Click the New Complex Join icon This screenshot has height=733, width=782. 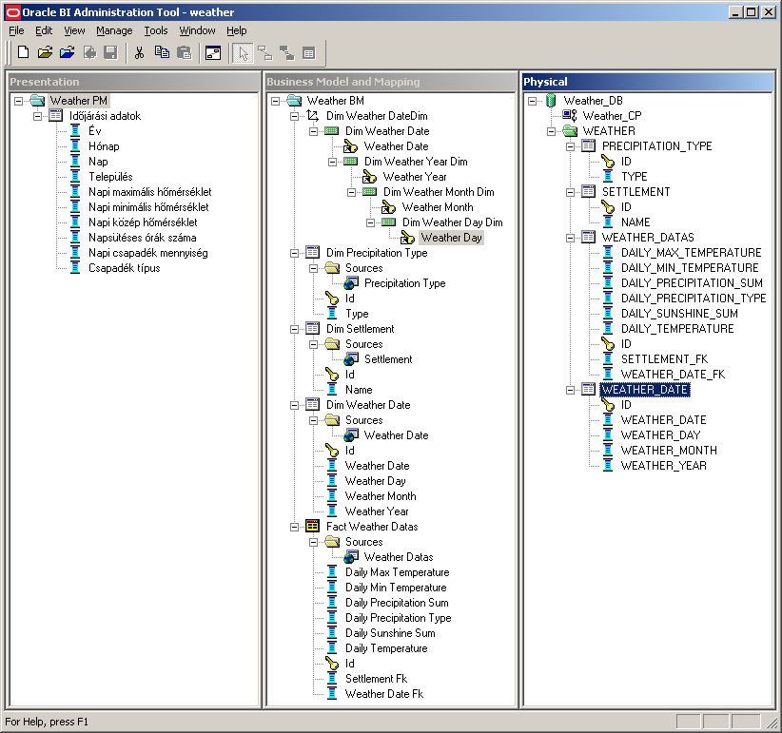point(286,53)
